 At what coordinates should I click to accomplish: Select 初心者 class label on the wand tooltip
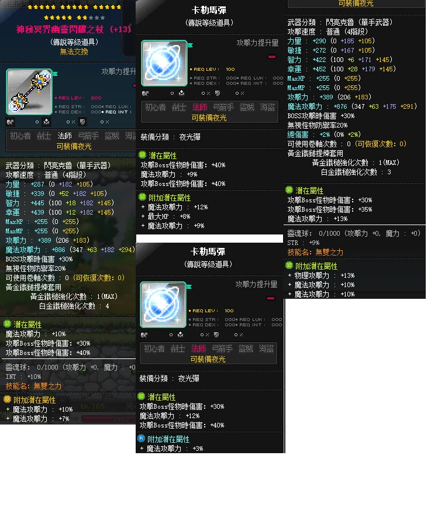20,136
